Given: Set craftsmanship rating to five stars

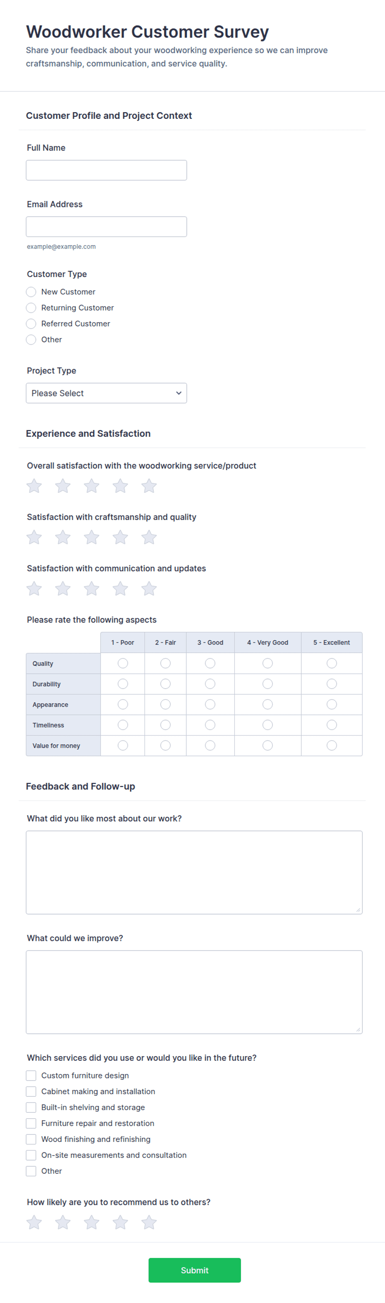Looking at the screenshot, I should 149,537.
